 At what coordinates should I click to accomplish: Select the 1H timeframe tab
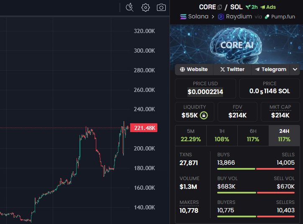[x=222, y=135]
